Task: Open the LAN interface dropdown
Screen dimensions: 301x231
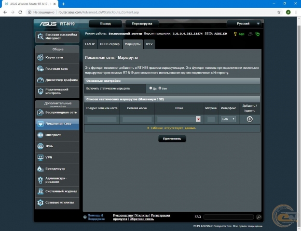Action: pyautogui.click(x=228, y=119)
